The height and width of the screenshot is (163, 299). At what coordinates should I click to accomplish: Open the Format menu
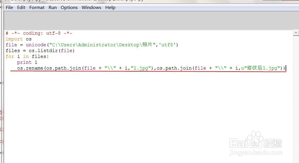coord(37,7)
